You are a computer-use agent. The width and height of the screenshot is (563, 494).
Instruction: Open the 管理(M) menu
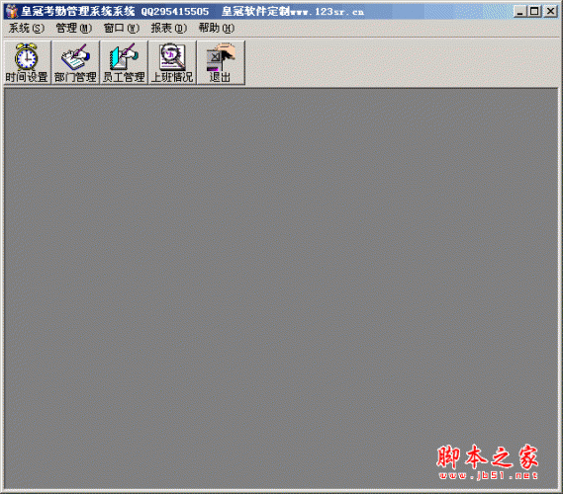point(74,28)
